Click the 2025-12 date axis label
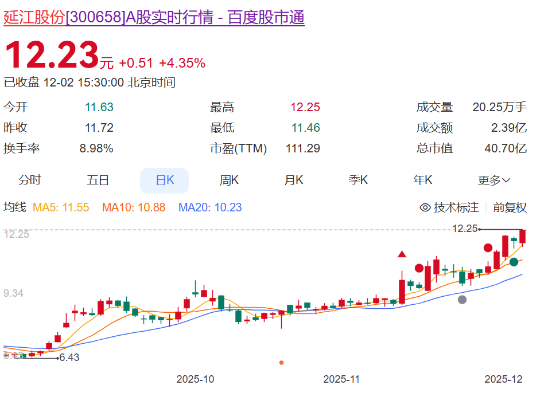Screen dimensions: 544x393 (503, 379)
